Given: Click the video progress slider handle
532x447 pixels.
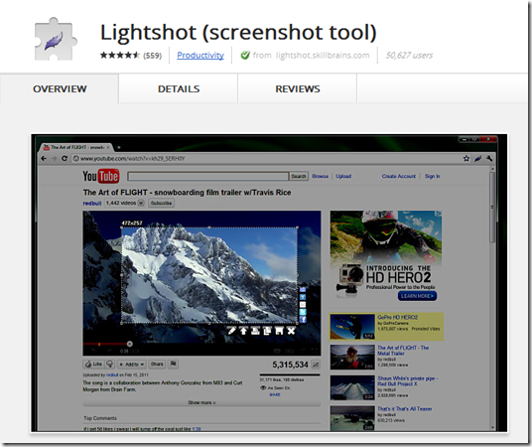Looking at the screenshot, I should (x=129, y=344).
